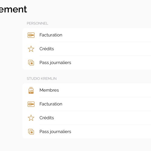Open Facturation under the Personnel section

click(51, 35)
